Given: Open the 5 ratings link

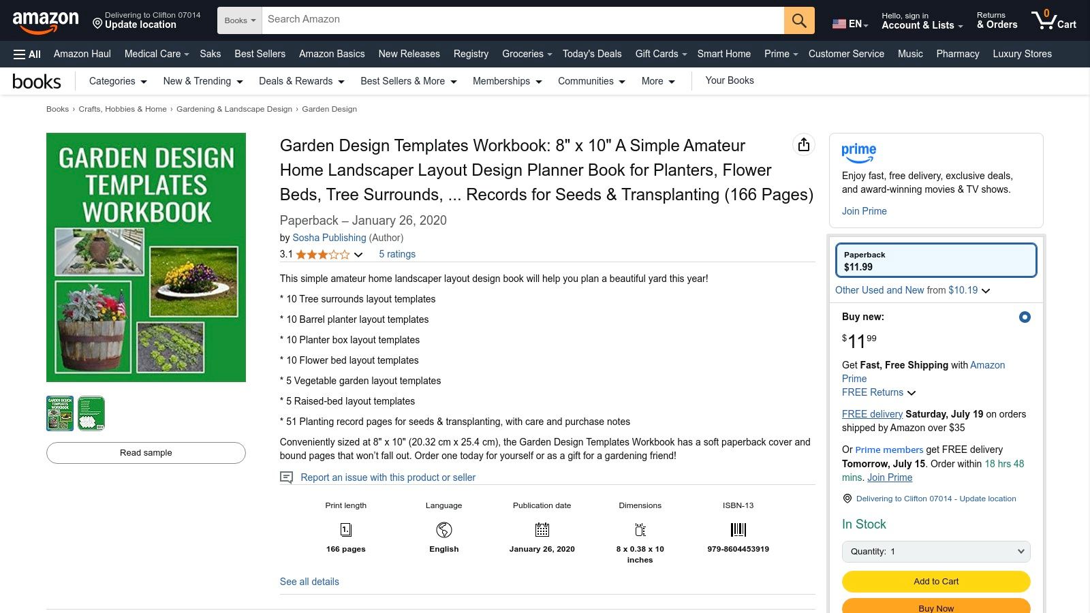Looking at the screenshot, I should [x=397, y=254].
